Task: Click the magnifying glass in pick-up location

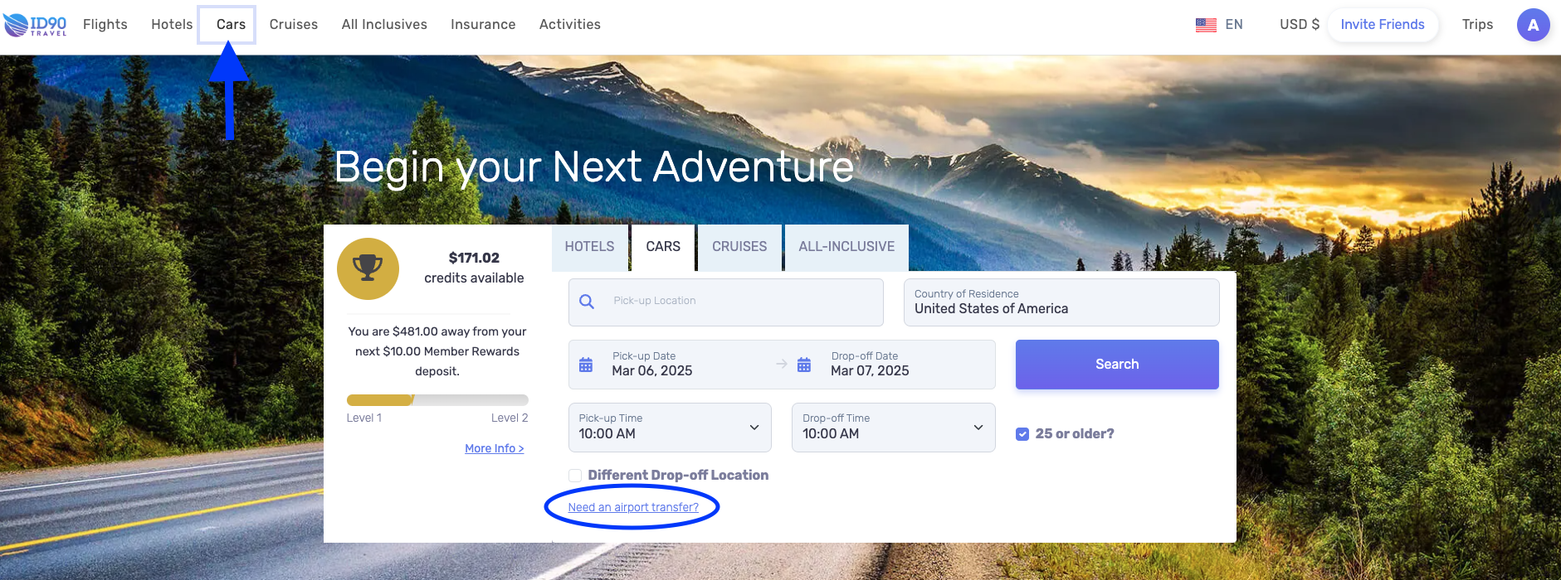Action: [587, 302]
